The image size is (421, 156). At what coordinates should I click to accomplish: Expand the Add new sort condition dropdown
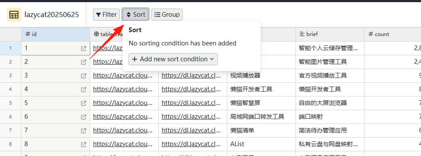173,59
